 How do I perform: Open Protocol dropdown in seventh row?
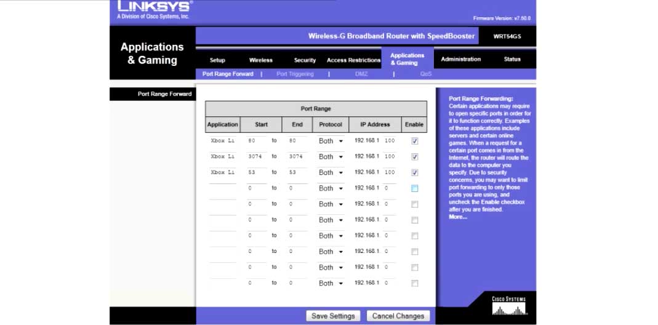pos(331,236)
